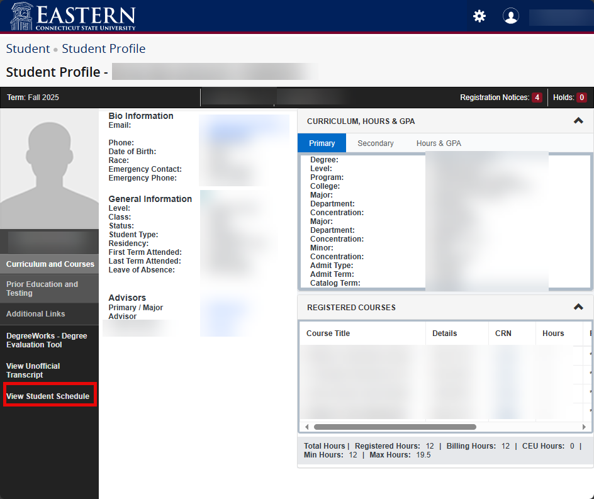
Task: Collapse the Curriculum, Hours & GPA panel
Action: (578, 121)
